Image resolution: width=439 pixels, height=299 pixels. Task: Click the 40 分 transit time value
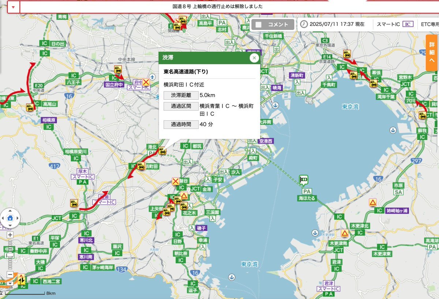(x=206, y=124)
